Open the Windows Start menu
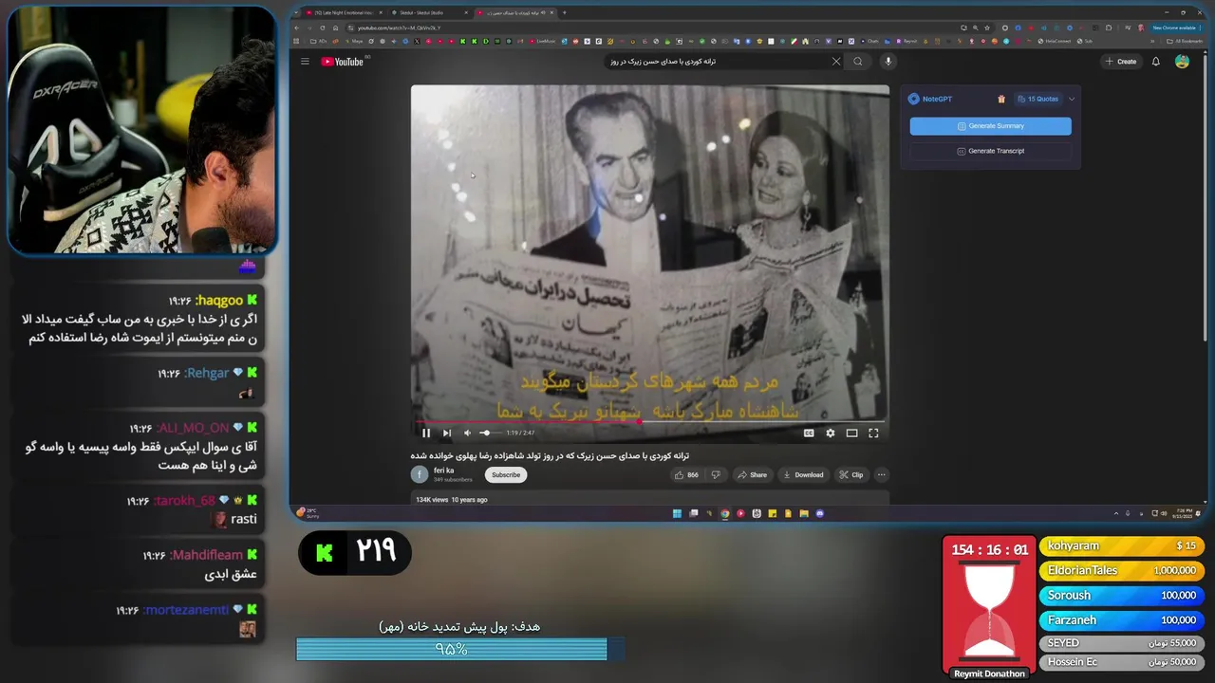1215x683 pixels. 677,513
